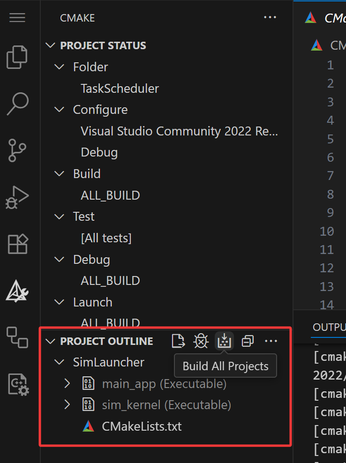This screenshot has width=346, height=463.
Task: Click the Visual Studio Community 2022 kit
Action: pyautogui.click(x=179, y=131)
